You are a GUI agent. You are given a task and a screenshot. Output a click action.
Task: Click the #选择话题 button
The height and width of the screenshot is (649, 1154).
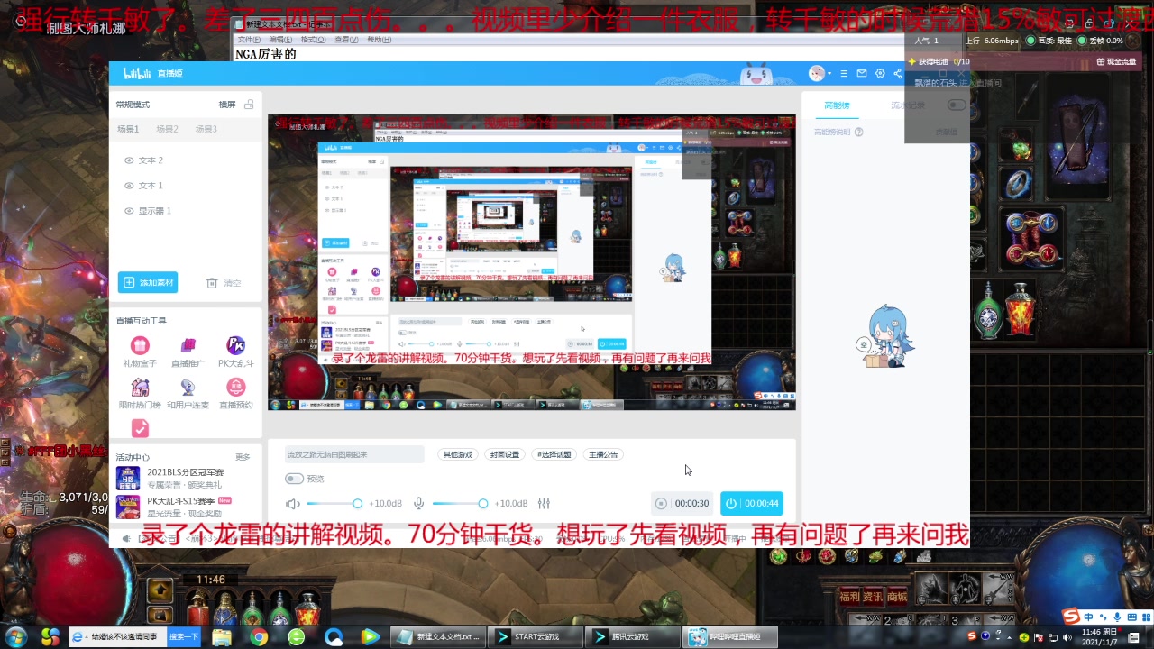[x=554, y=454]
